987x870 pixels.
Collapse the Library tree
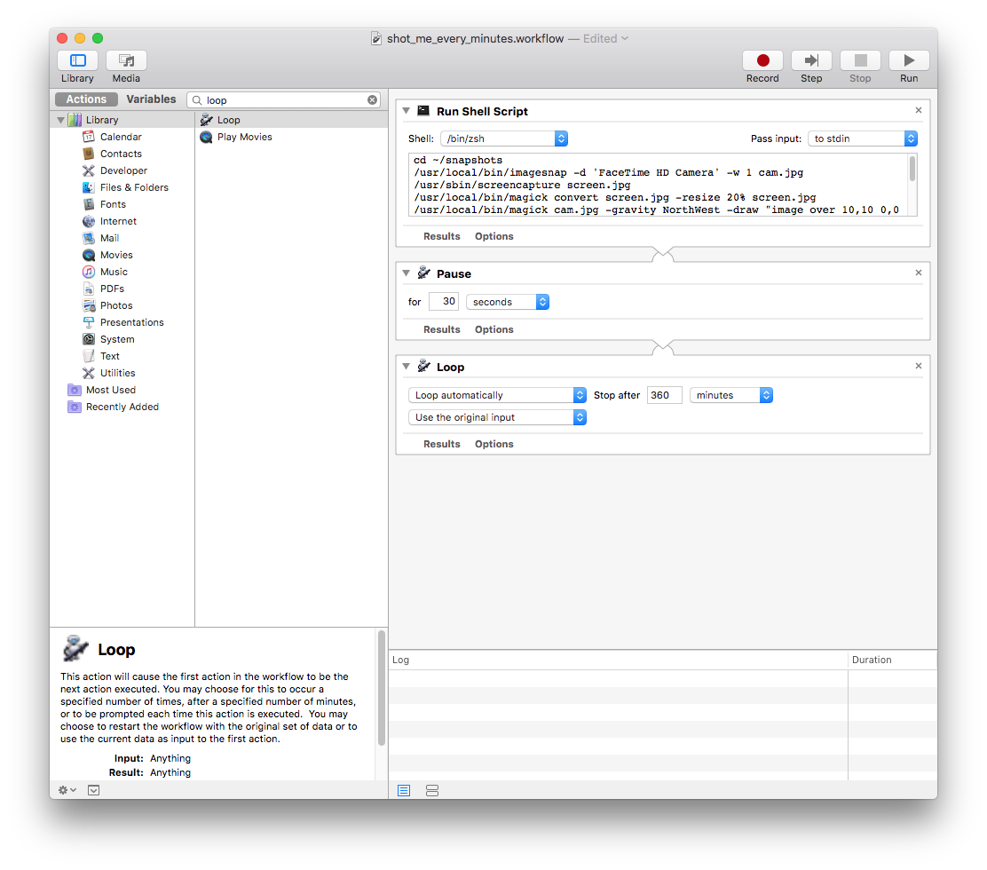60,120
